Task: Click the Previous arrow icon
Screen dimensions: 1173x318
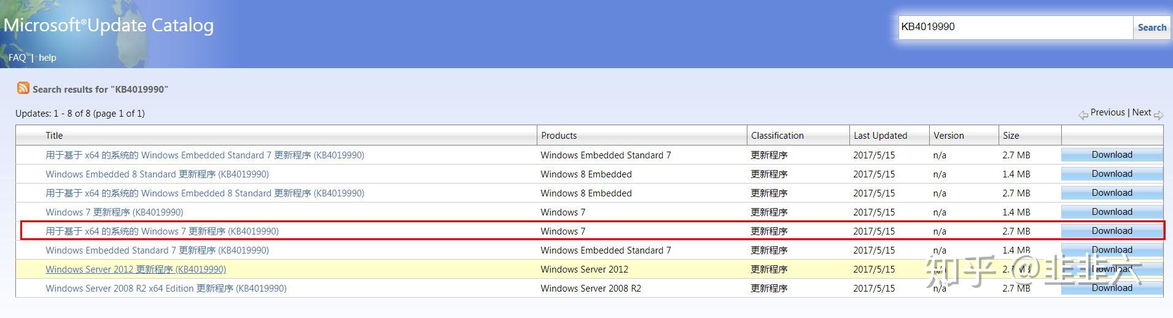Action: tap(1083, 115)
